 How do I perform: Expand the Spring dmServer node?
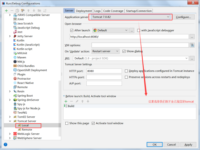click(10, 100)
